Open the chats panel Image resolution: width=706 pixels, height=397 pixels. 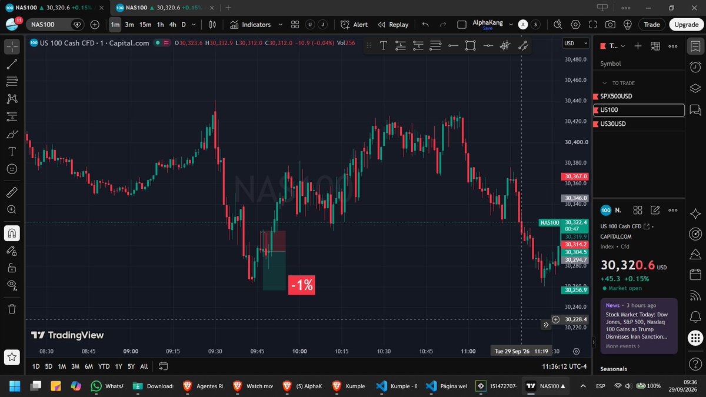coord(695,110)
